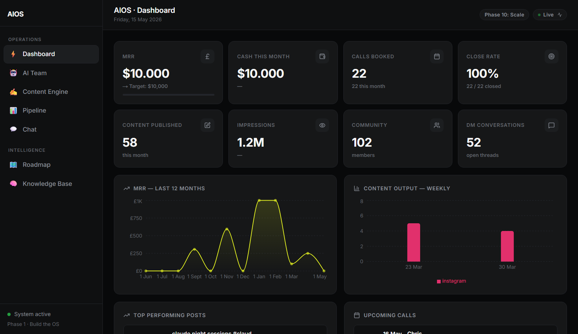The width and height of the screenshot is (578, 334).
Task: Click the System active label
Action: click(x=32, y=314)
